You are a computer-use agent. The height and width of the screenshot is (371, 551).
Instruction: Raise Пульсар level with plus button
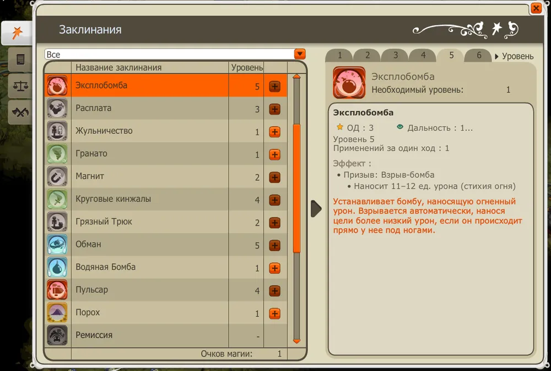[275, 291]
